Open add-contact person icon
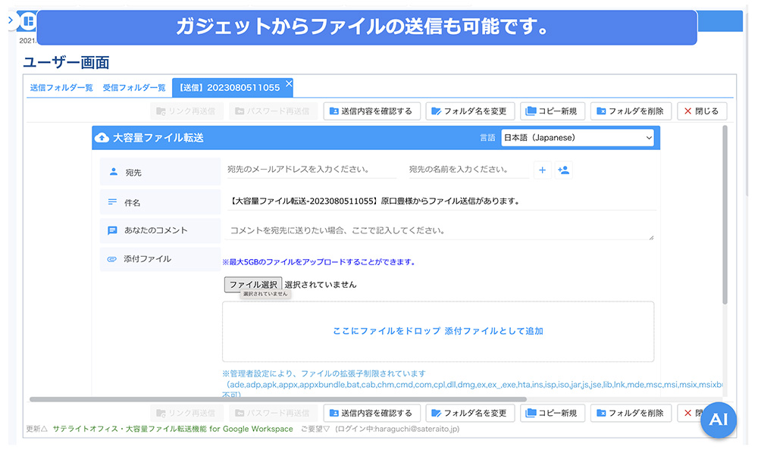 pyautogui.click(x=564, y=170)
